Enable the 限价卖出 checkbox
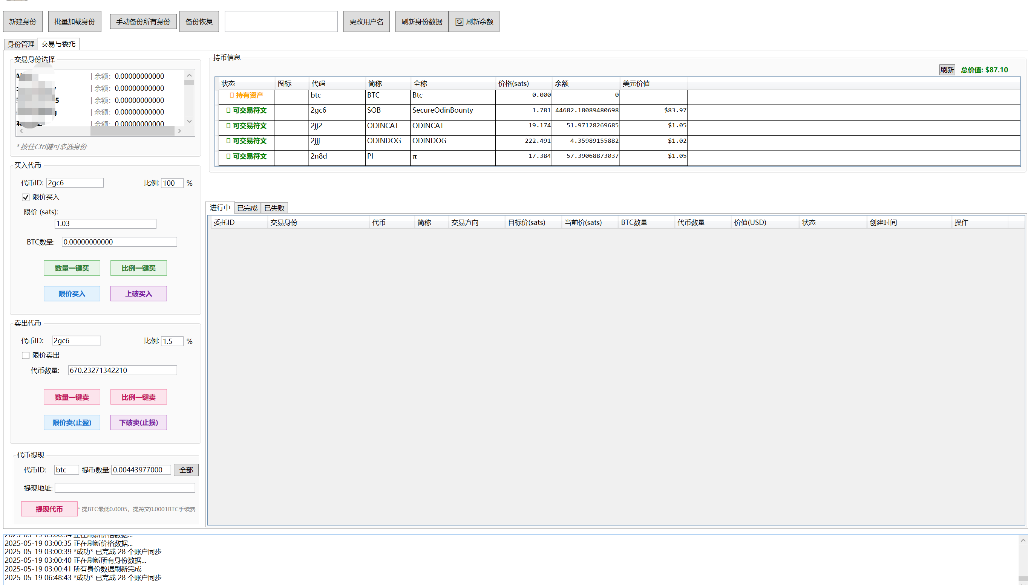 (x=26, y=355)
